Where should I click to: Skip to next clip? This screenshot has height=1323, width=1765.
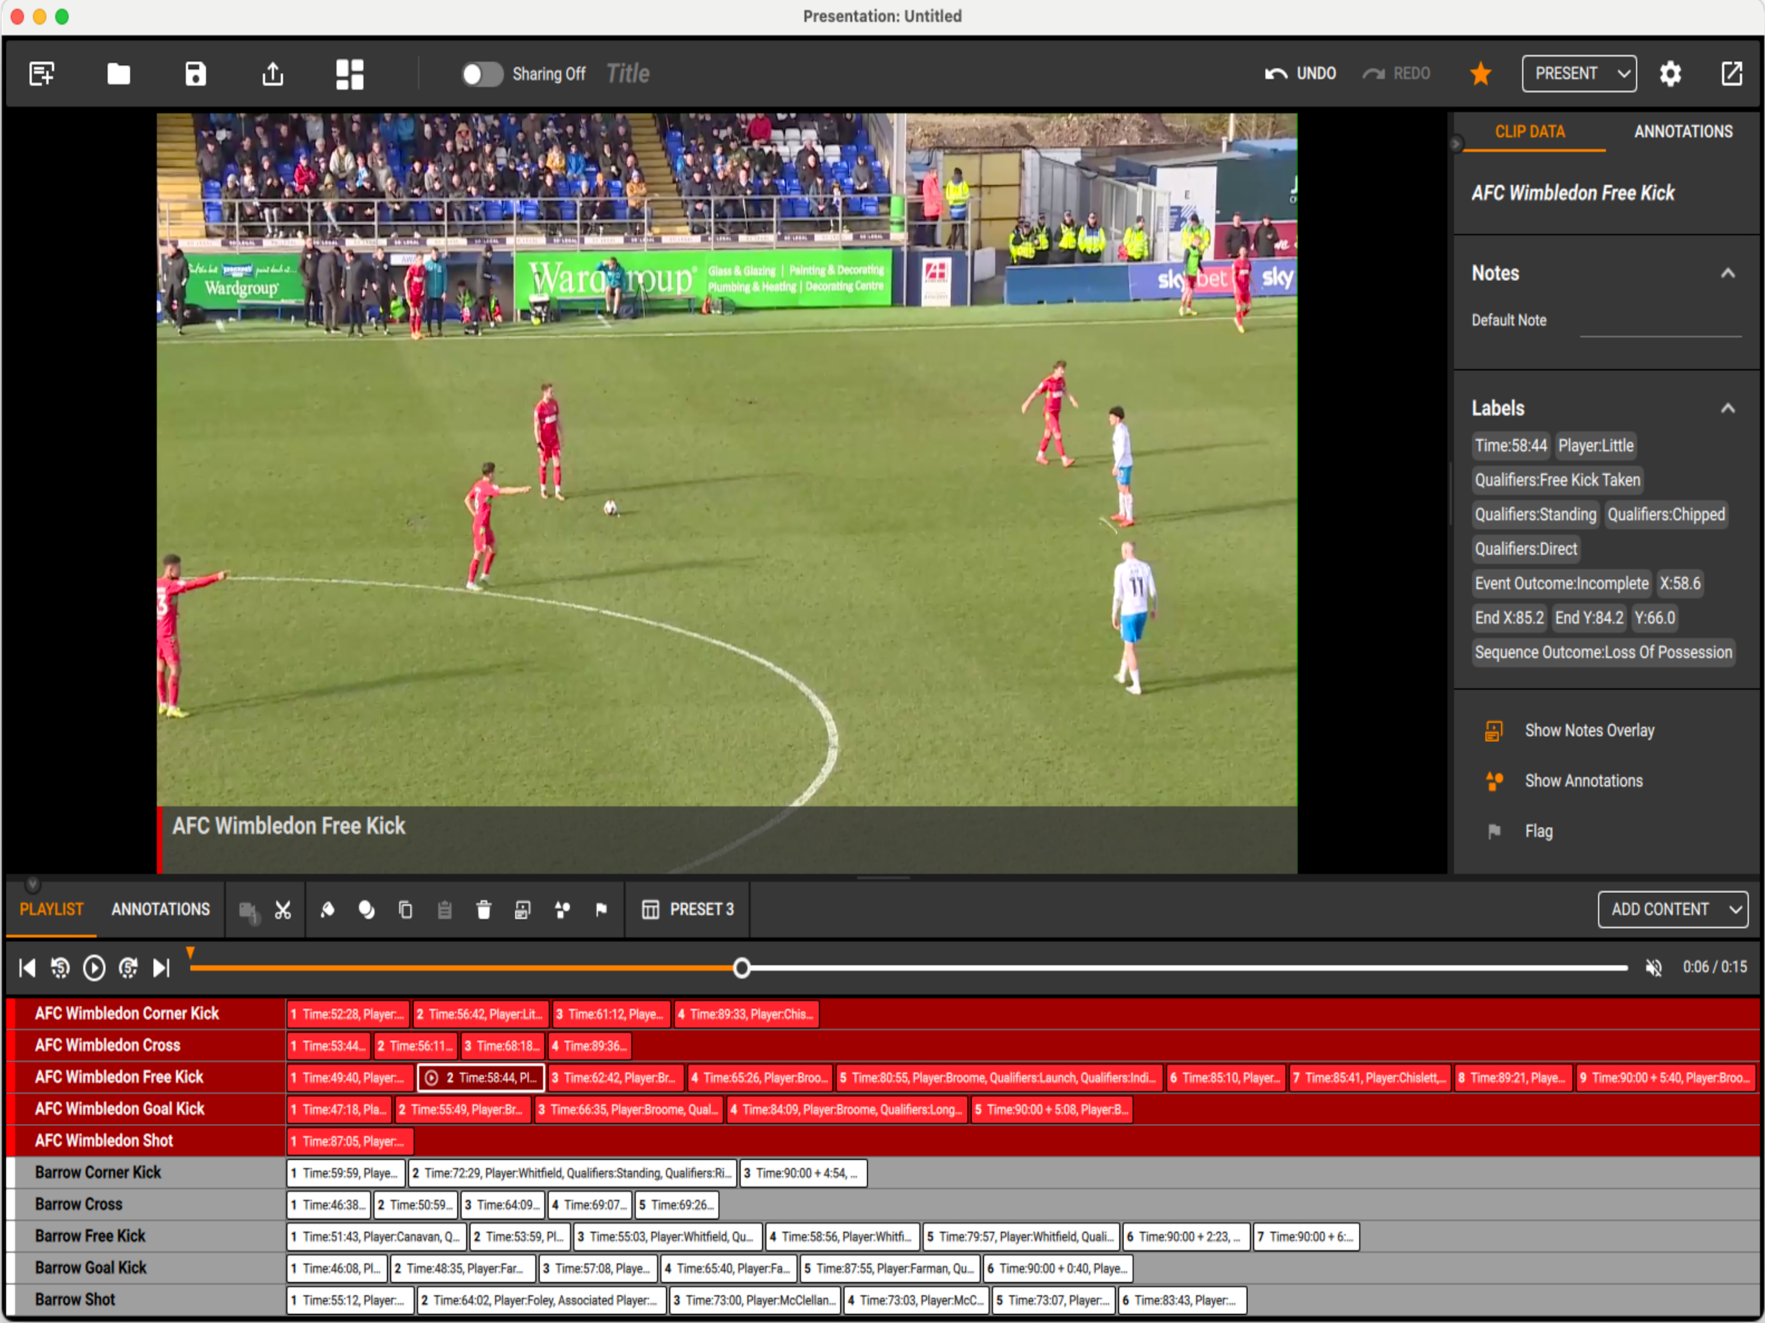[162, 968]
